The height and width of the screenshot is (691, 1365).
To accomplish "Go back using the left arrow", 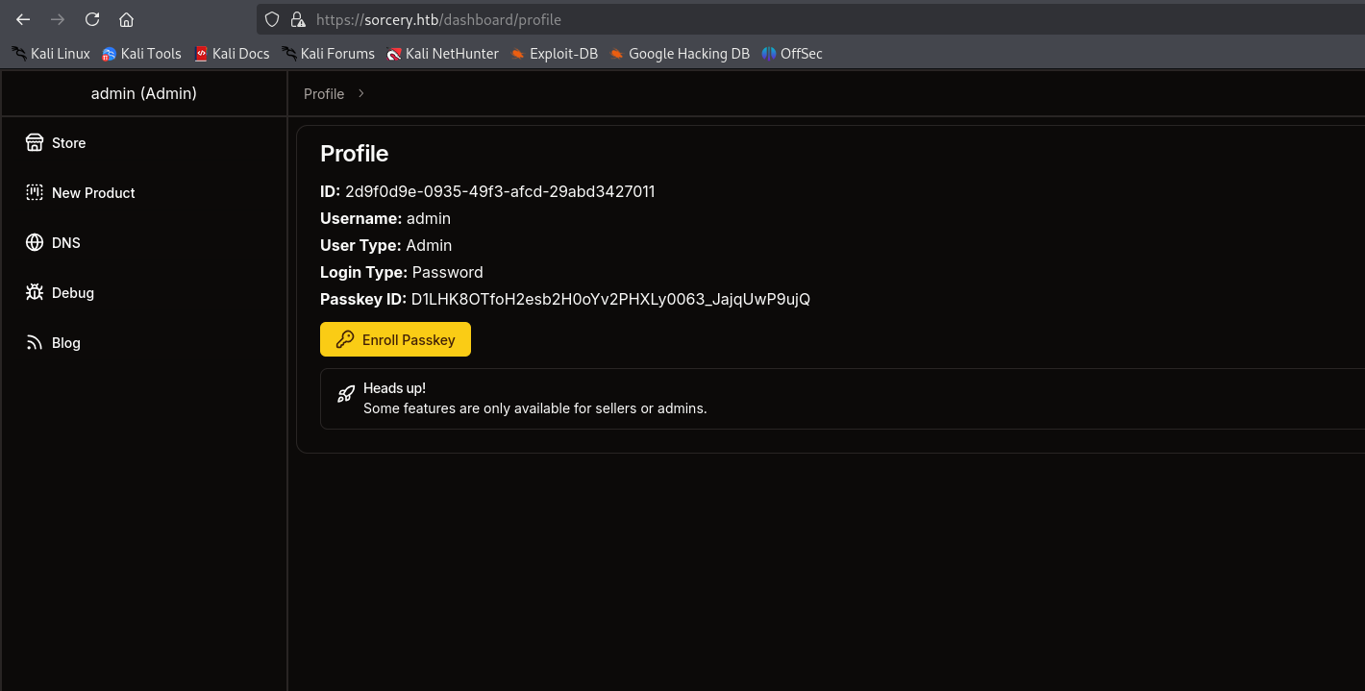I will point(23,19).
